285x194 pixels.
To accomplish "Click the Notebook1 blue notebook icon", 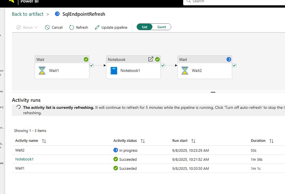I will coord(114,71).
